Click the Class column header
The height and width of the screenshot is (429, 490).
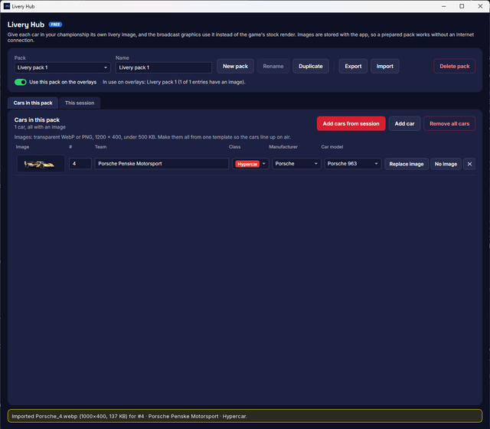[234, 146]
